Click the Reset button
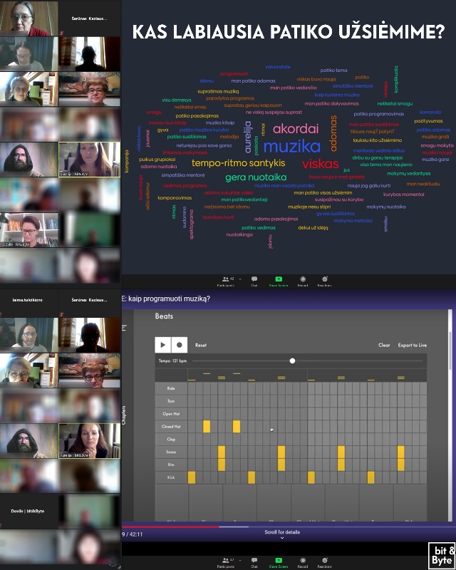This screenshot has height=570, width=456. click(x=201, y=345)
